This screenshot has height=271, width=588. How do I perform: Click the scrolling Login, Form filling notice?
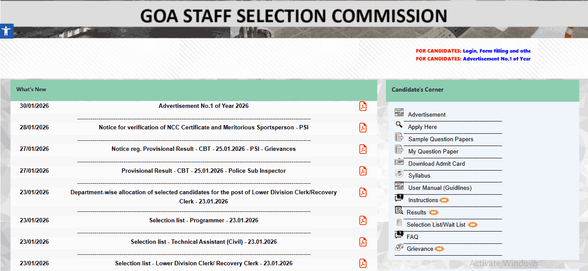(x=496, y=51)
